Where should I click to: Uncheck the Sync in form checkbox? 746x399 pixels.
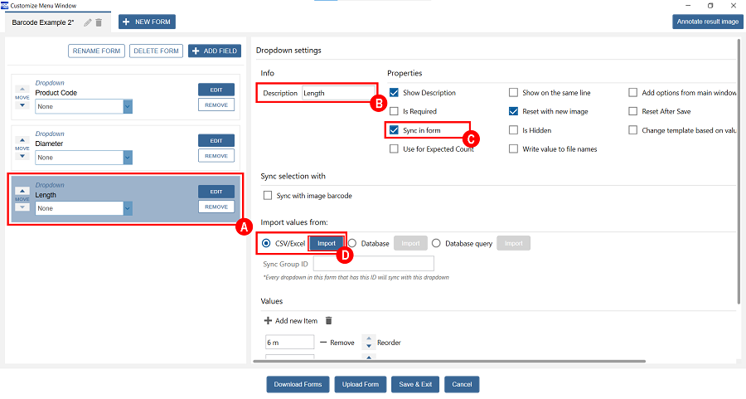tap(395, 130)
